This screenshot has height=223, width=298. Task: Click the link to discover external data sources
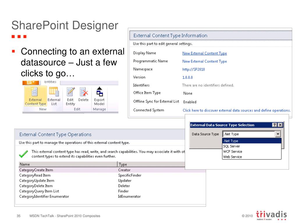click(236, 110)
